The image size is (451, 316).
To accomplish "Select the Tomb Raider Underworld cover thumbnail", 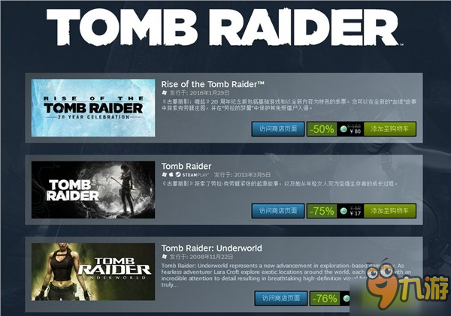I will 93,272.
